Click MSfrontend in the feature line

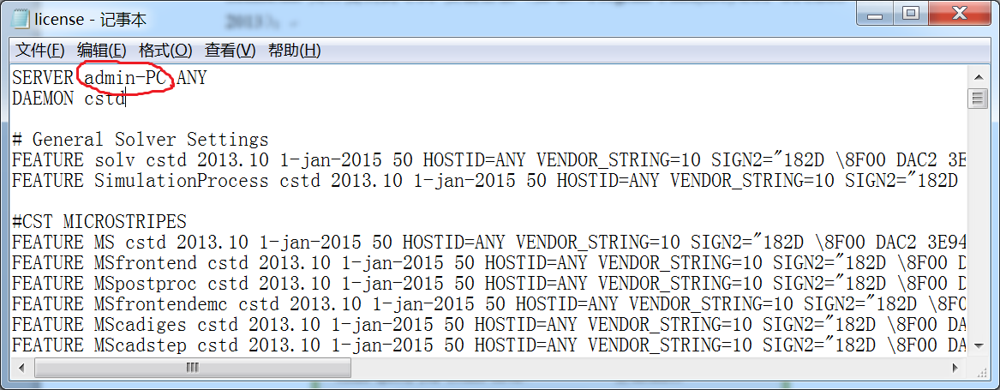point(146,262)
